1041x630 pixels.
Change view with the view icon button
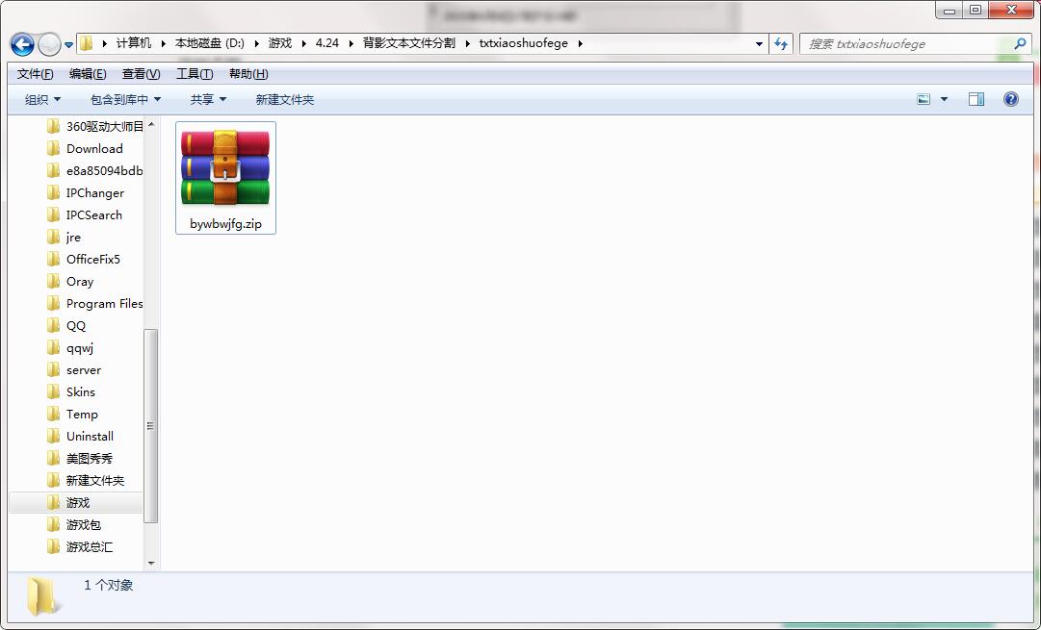(x=924, y=99)
